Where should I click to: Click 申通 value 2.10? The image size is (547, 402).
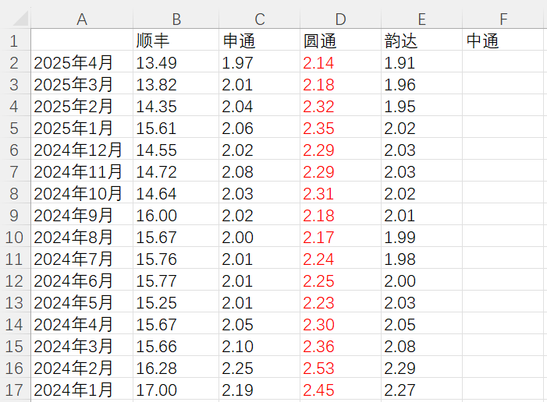coord(260,346)
